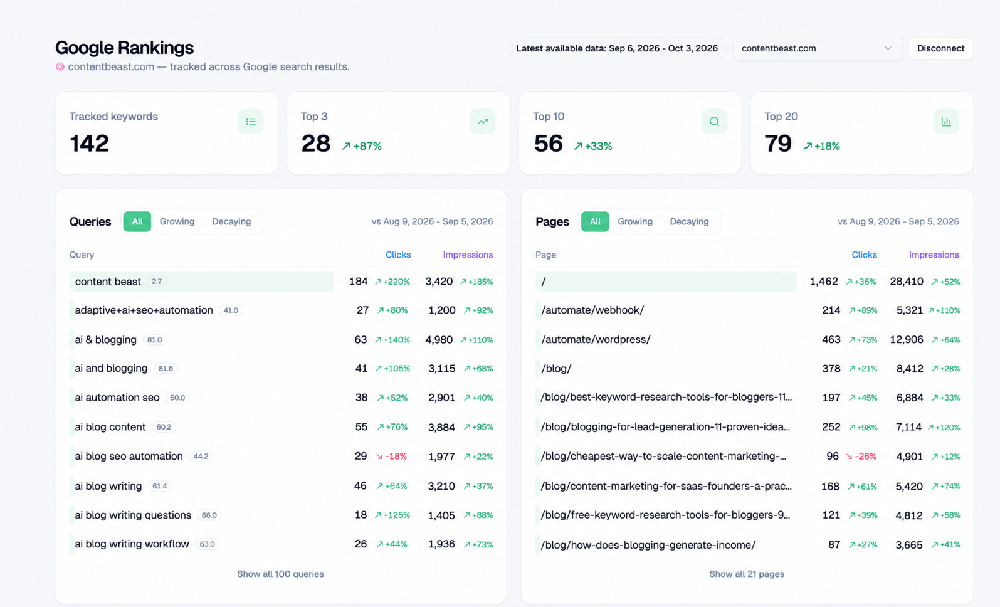1000x607 pixels.
Task: Click the Top 10 magnifier icon
Action: point(714,122)
